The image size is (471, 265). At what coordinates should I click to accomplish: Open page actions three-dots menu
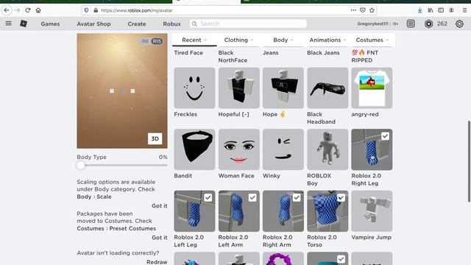[353, 10]
